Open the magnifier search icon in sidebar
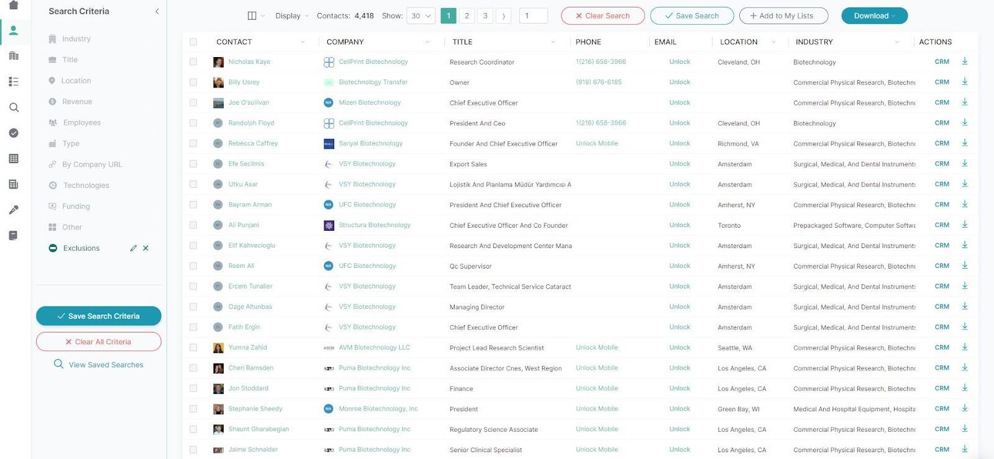 [x=13, y=107]
